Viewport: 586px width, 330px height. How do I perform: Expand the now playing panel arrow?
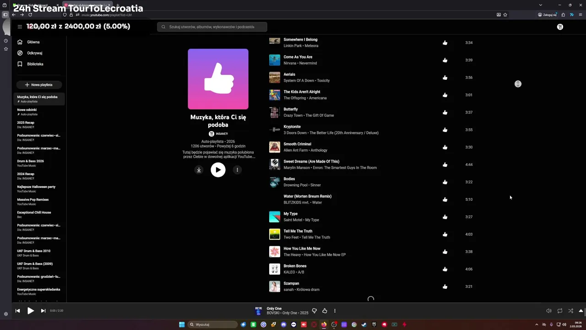581,311
